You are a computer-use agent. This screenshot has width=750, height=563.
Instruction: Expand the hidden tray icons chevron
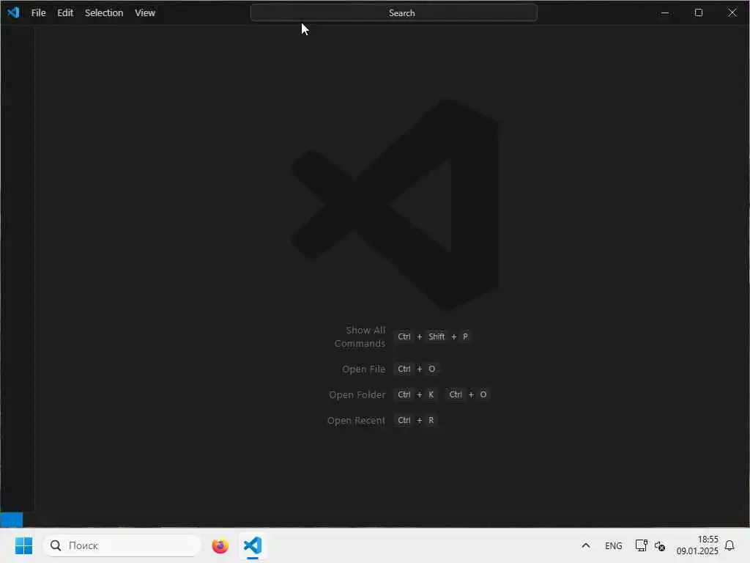pyautogui.click(x=585, y=545)
